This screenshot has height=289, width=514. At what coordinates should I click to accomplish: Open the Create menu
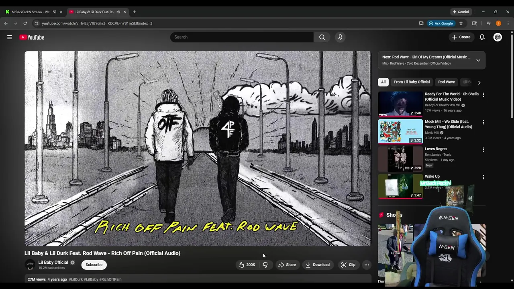(461, 37)
